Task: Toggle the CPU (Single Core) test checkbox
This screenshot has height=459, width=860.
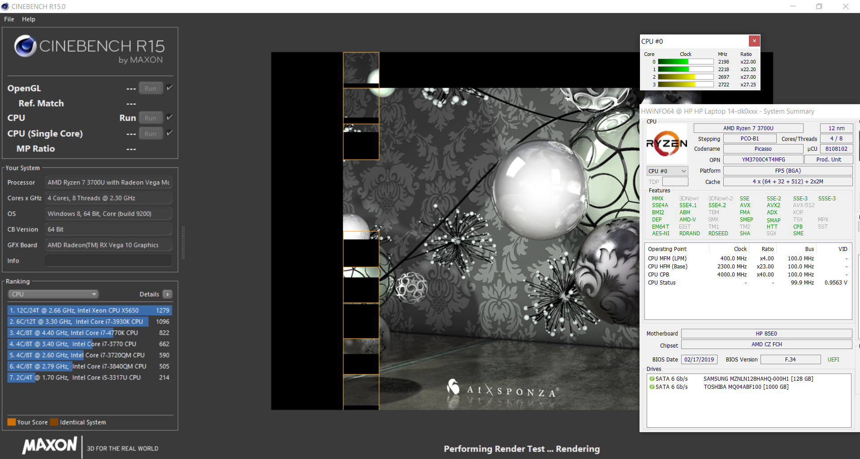Action: click(169, 133)
